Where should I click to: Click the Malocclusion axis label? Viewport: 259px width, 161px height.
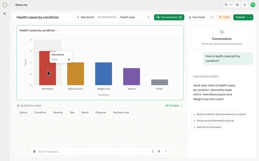(76, 89)
